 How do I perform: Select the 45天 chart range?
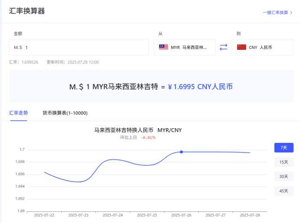(284, 191)
